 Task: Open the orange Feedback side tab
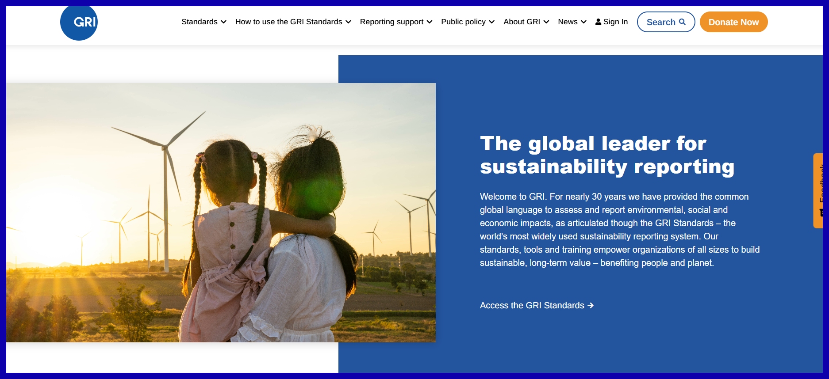[x=818, y=190]
